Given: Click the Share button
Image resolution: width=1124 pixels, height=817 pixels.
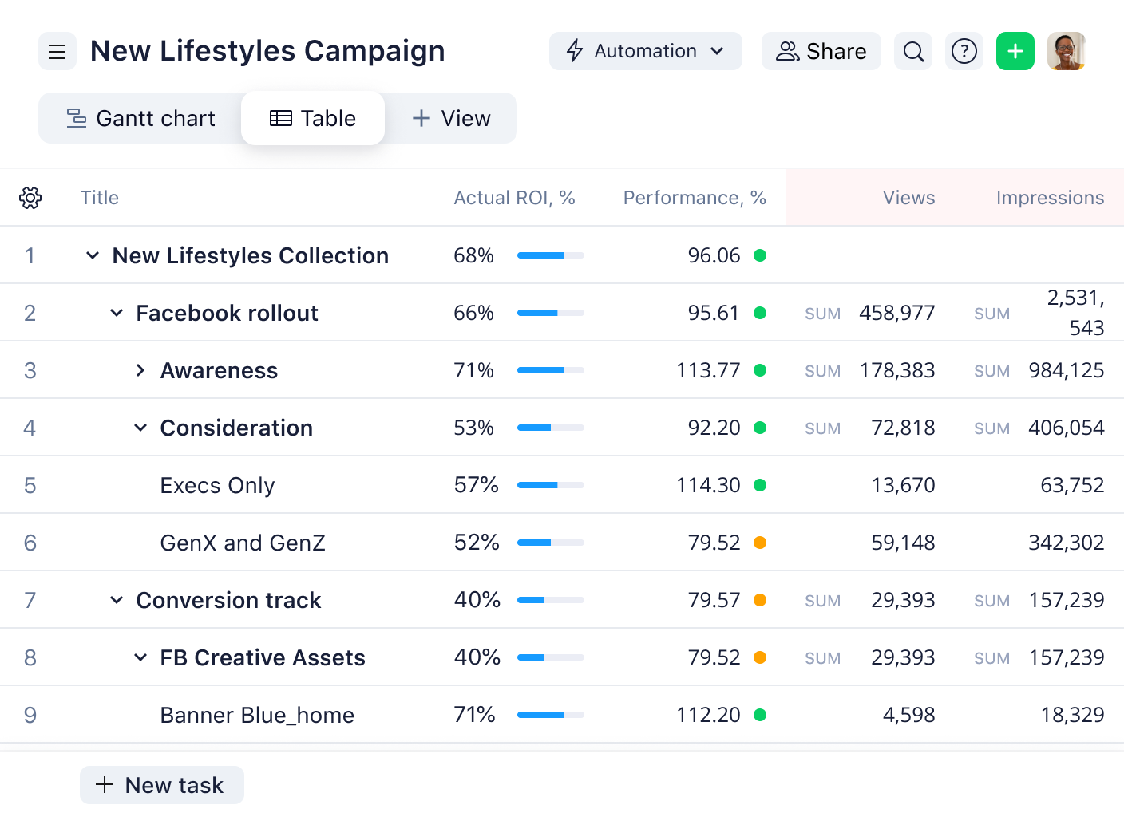Looking at the screenshot, I should [x=821, y=52].
